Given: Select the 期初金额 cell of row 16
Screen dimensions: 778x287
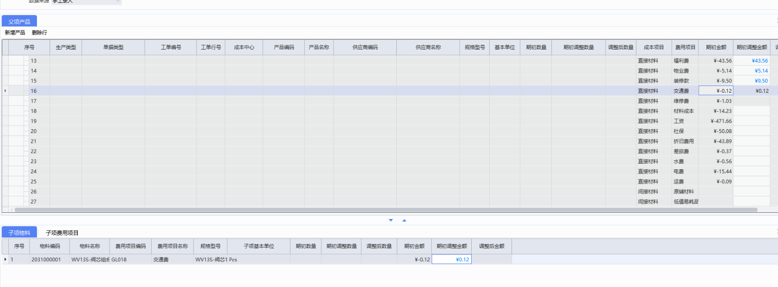Looking at the screenshot, I should (715, 91).
